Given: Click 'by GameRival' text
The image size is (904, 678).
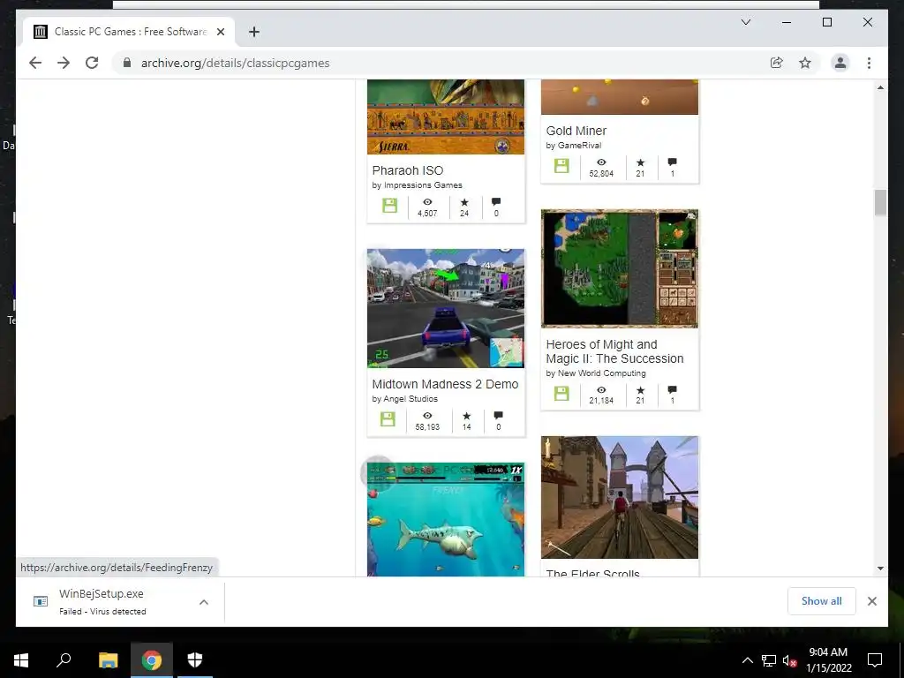Looking at the screenshot, I should [574, 146].
